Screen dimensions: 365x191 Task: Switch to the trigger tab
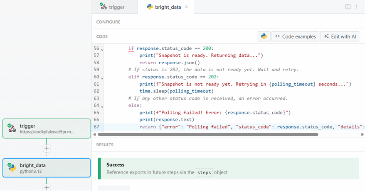[x=115, y=7]
